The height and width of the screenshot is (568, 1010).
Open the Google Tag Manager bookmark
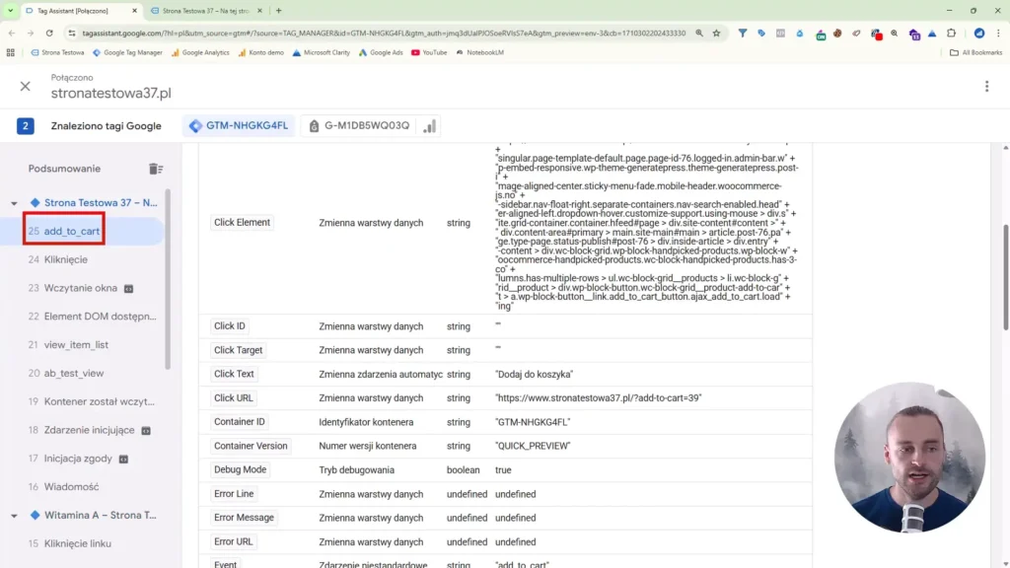coord(127,53)
